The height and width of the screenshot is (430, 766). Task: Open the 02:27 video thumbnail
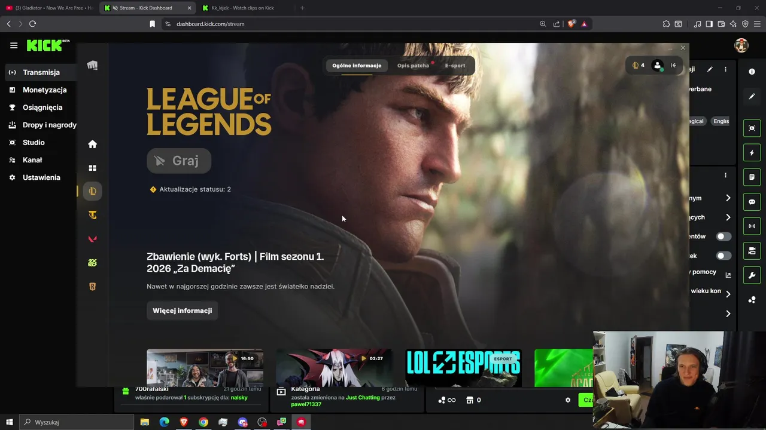click(x=334, y=367)
